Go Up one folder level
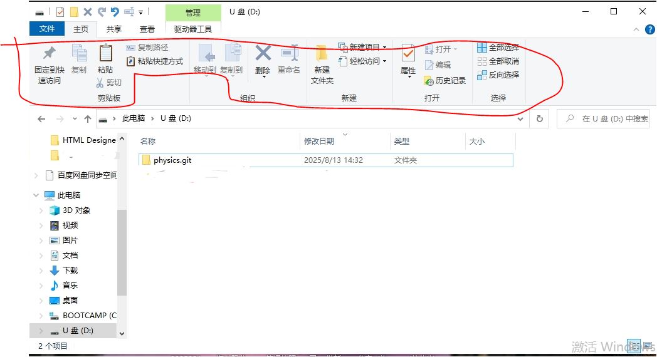The image size is (657, 357). point(88,119)
